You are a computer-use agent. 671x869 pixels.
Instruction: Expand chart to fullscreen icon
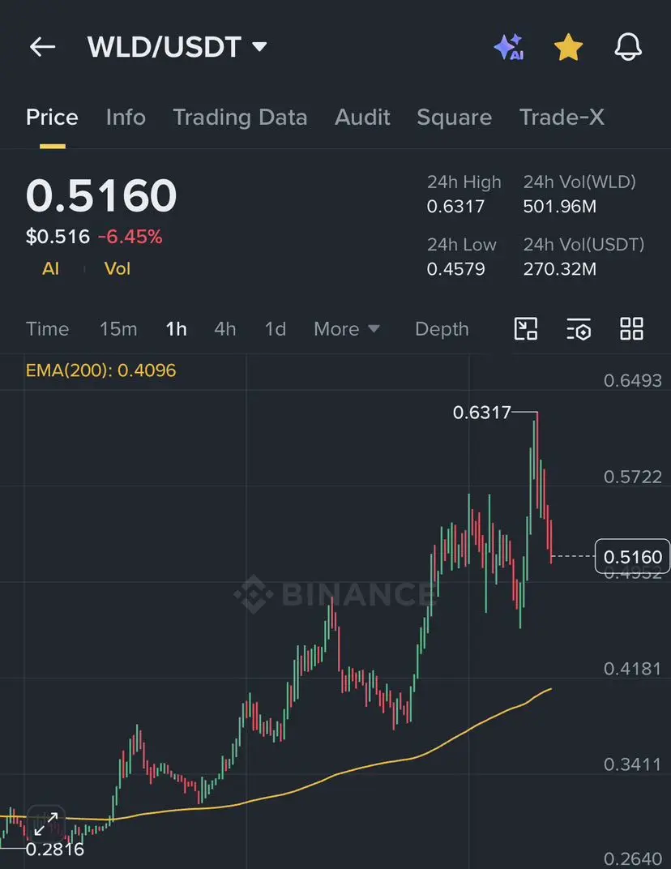(46, 824)
